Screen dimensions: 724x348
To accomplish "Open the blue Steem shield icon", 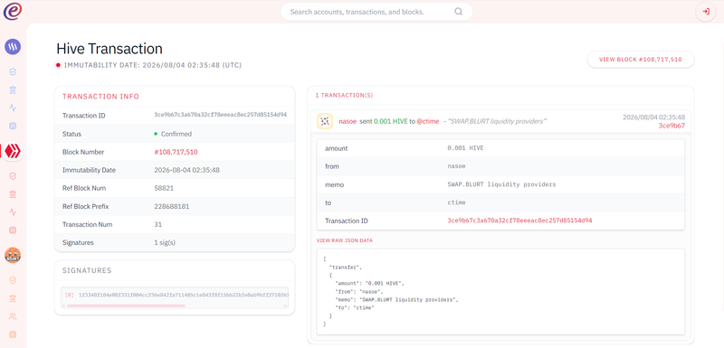I will point(13,72).
